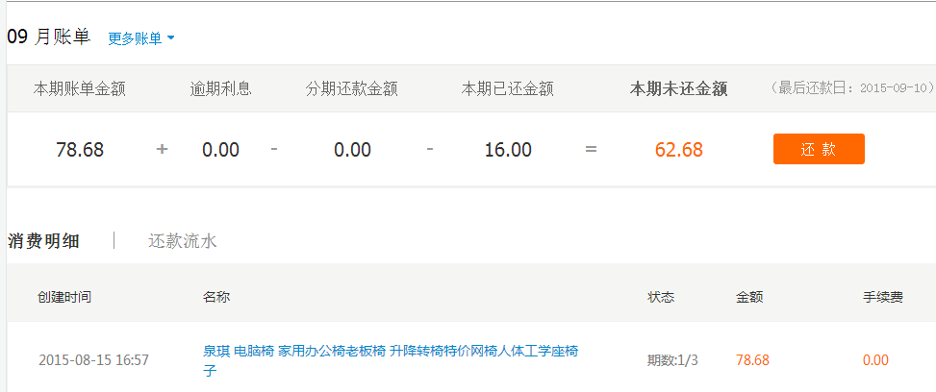Open the 更多账单 dropdown
The image size is (936, 392).
pos(140,38)
